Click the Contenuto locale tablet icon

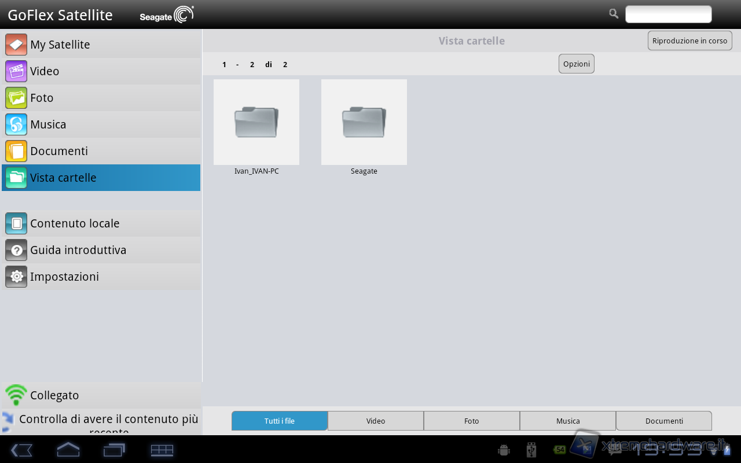point(16,223)
